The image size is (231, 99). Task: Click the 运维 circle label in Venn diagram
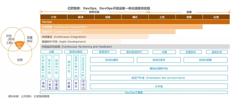(20, 60)
